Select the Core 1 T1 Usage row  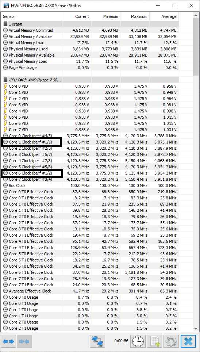[x=90, y=316]
